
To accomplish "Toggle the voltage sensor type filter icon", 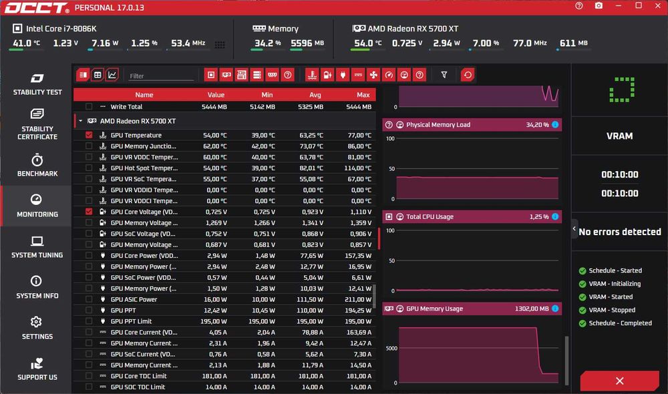I will pos(327,75).
